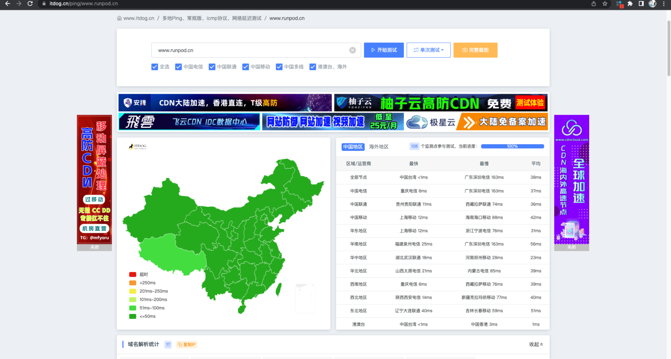Screen dimensions: 671x359
Task: Collapse the section with 收起
Action: click(x=536, y=344)
